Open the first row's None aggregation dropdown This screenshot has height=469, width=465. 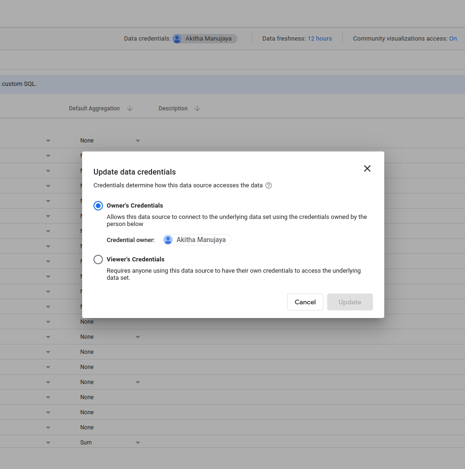click(x=138, y=141)
